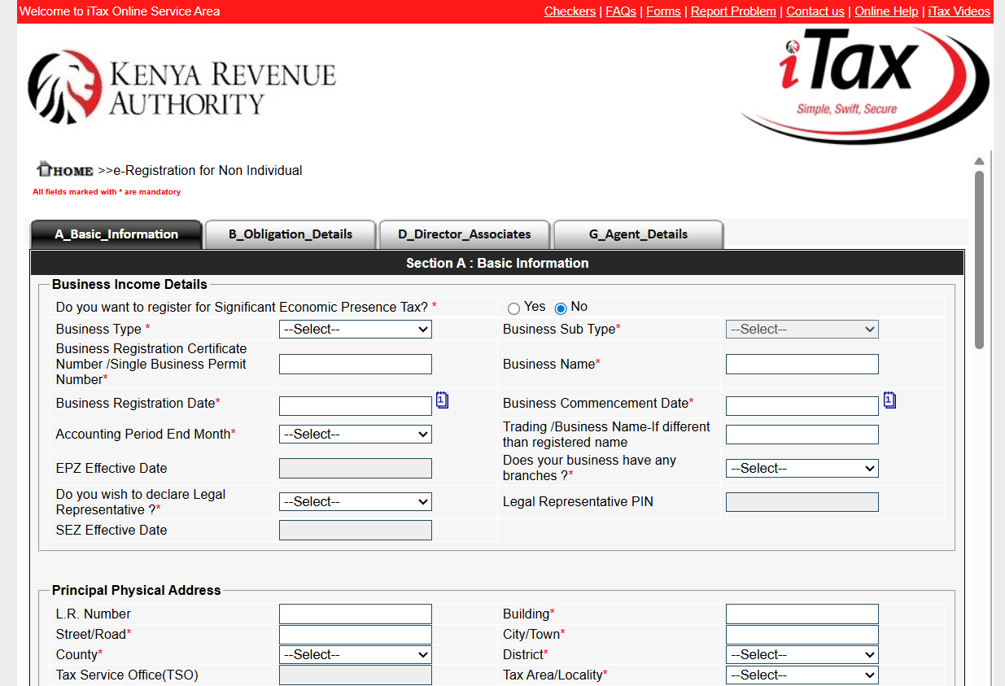The height and width of the screenshot is (686, 1005).
Task: Open calendar icon for Business Commencement Date
Action: [x=889, y=400]
